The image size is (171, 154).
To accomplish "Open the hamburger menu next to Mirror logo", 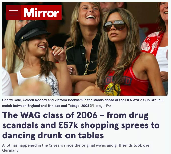I will [x=14, y=13].
